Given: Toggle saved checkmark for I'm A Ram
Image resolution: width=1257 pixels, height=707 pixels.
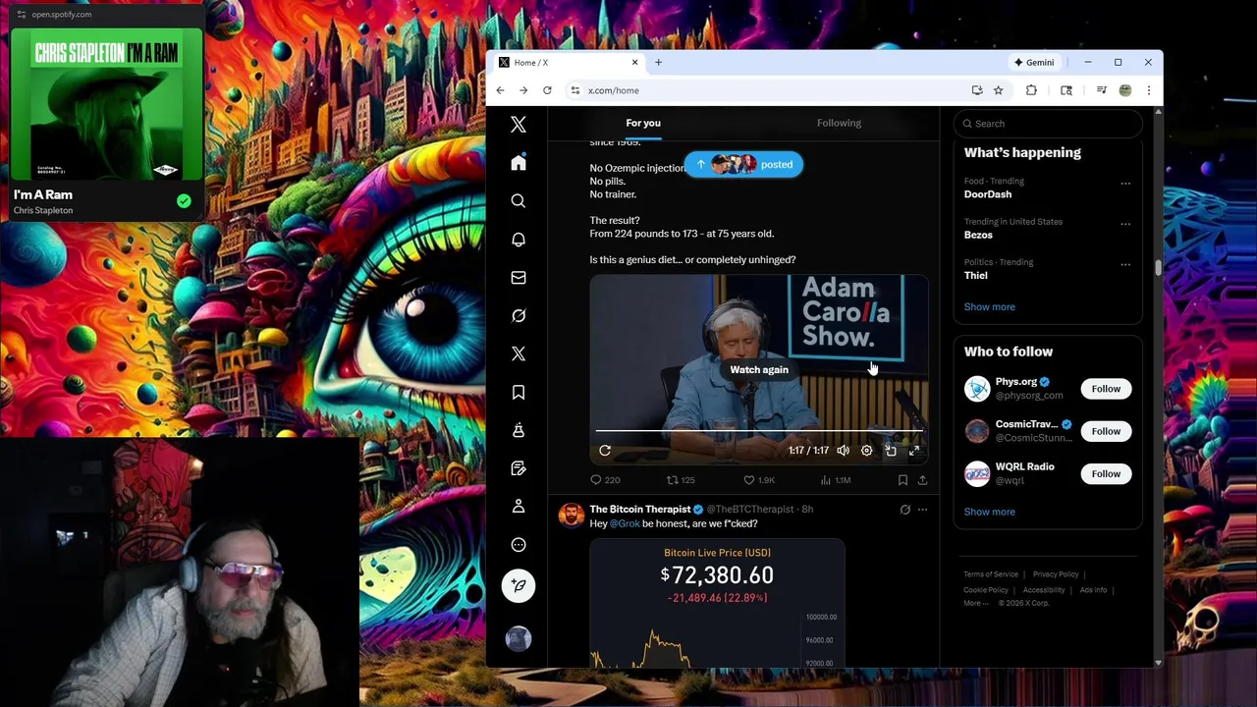Looking at the screenshot, I should [x=184, y=201].
